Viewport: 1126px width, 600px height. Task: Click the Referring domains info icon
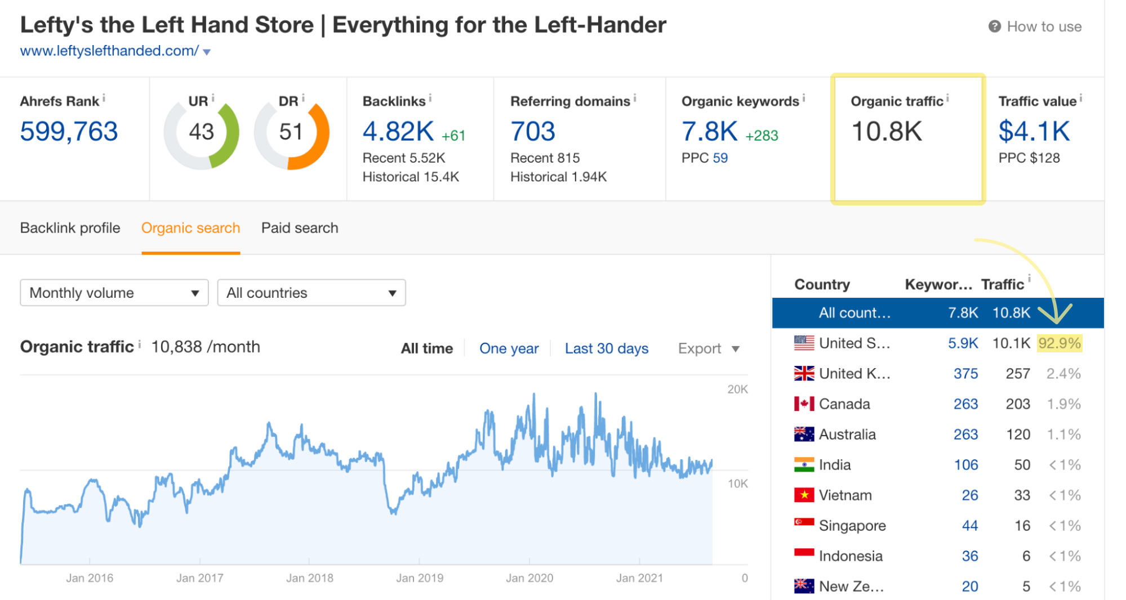(x=635, y=98)
